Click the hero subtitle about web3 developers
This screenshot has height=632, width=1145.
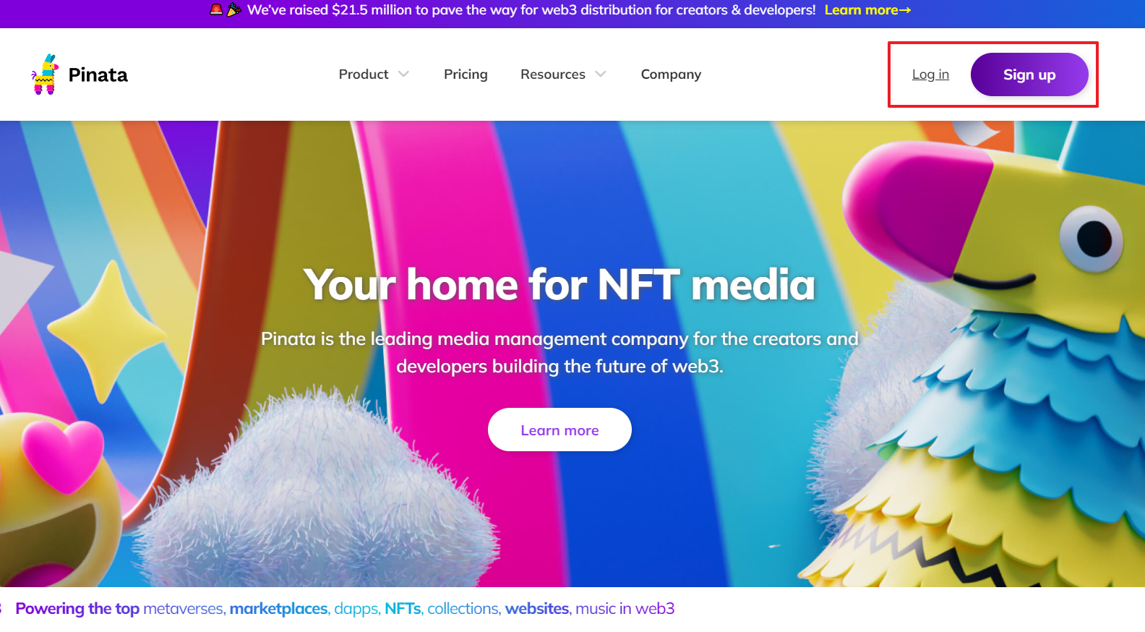[559, 352]
